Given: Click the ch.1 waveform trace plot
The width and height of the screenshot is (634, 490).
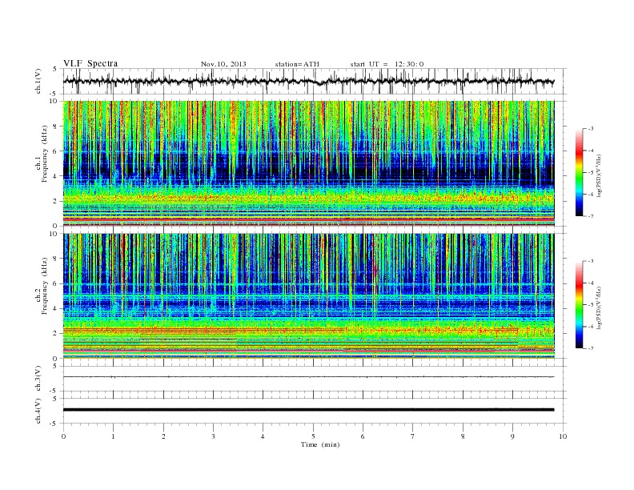Looking at the screenshot, I should tap(315, 81).
